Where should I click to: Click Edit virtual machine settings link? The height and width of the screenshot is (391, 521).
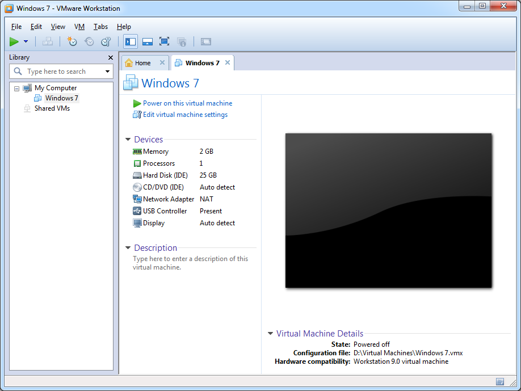185,115
